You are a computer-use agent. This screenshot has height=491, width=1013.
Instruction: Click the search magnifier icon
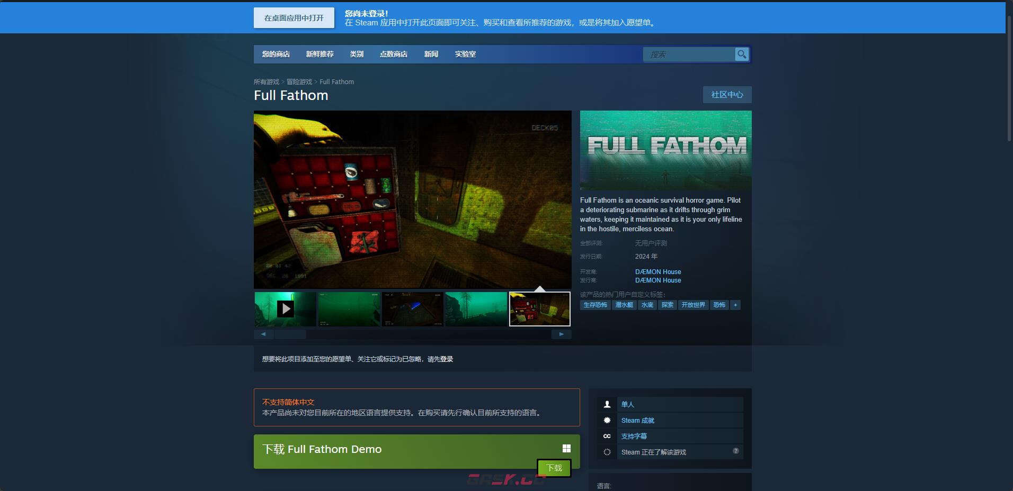742,54
